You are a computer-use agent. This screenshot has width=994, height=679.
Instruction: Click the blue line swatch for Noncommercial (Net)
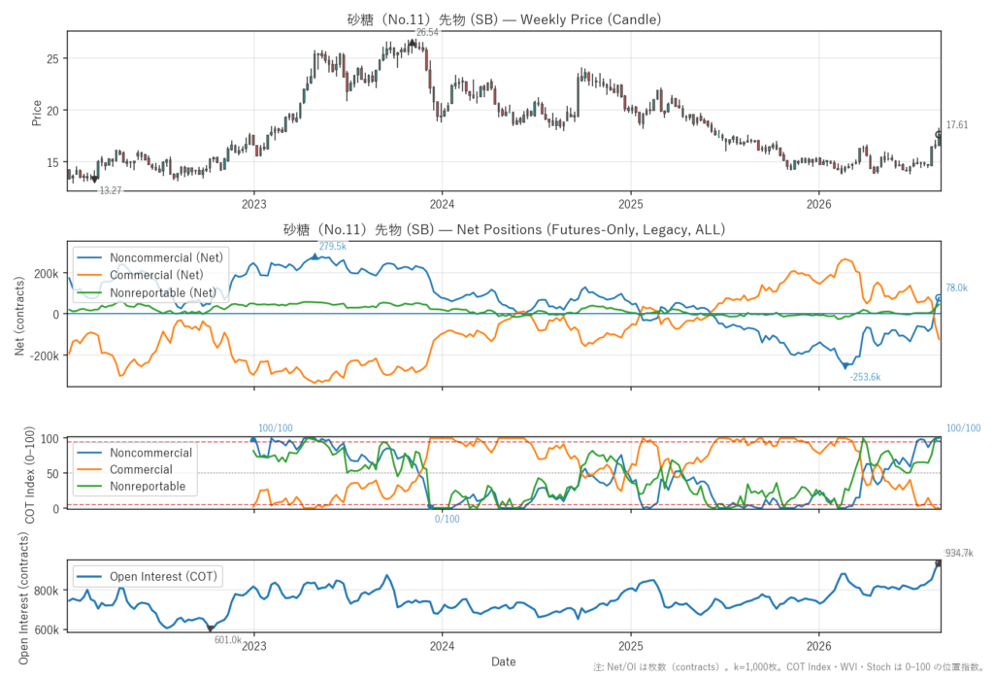89,257
